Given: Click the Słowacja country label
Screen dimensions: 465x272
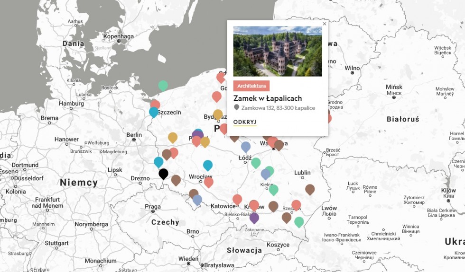Looking at the screenshot, I should coord(244,250).
